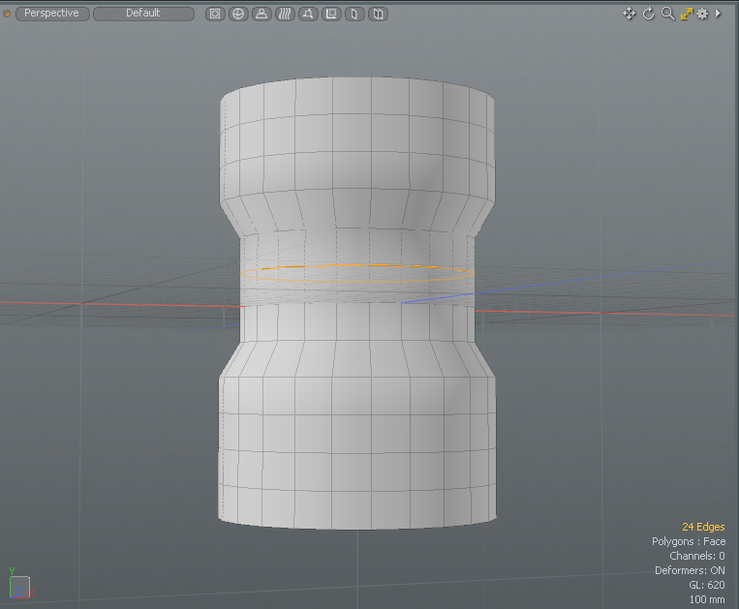739x609 pixels.
Task: Click the zoom magnifier icon
Action: click(x=667, y=14)
